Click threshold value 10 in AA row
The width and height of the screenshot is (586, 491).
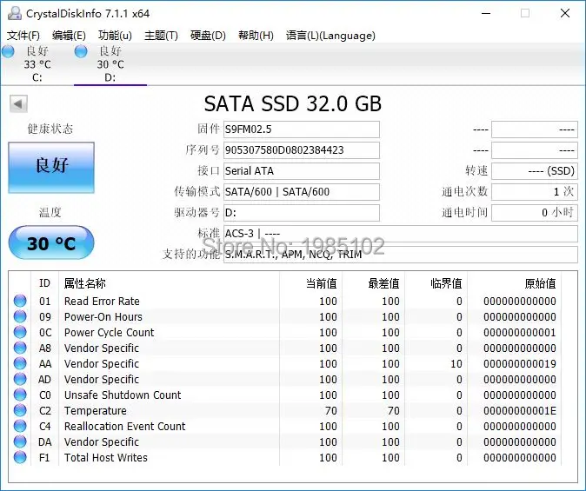pos(456,363)
